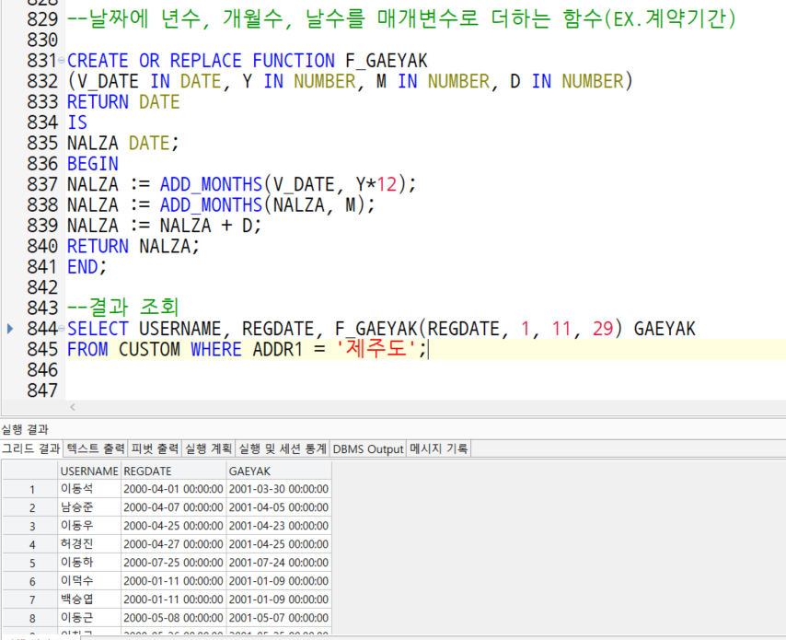Click REGDATE cell 2000-04-25 00:00:00

pyautogui.click(x=173, y=526)
